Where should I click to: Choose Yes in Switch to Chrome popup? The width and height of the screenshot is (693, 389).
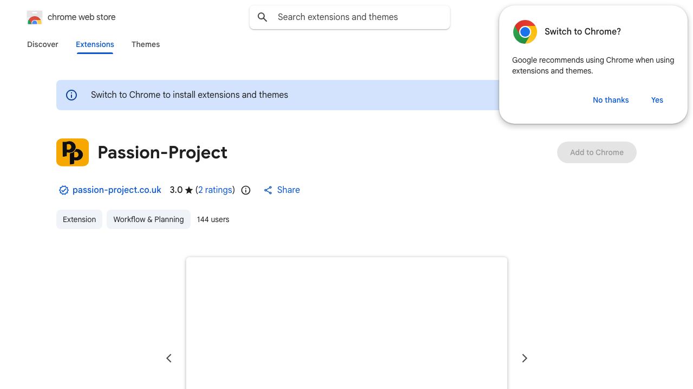pos(657,100)
